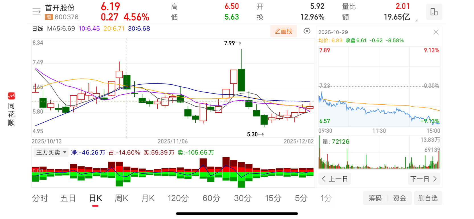The image size is (474, 219).
Task: Tap the 同花顺 logo icon
Action: pos(11,96)
